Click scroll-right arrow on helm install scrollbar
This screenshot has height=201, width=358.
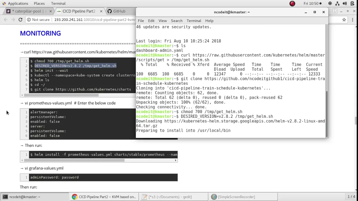(x=176, y=160)
